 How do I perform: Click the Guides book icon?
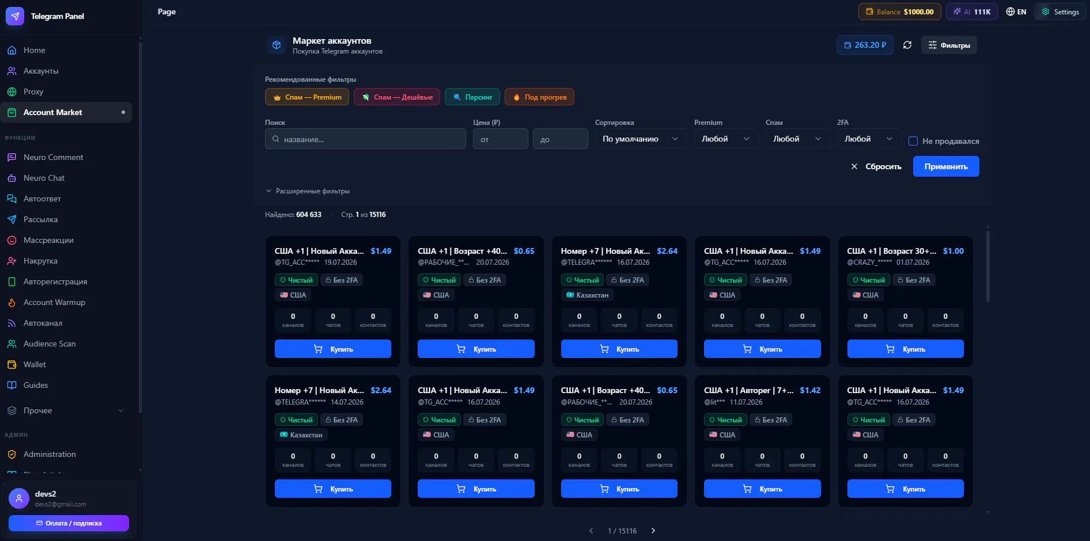[x=12, y=386]
